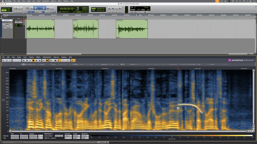Viewport: 257px width, 144px height.
Task: Click the CLIP EFFECTS bottom tab
Action: (x=18, y=142)
